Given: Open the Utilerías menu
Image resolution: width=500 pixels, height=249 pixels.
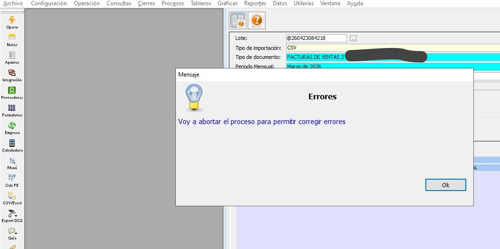Looking at the screenshot, I should click(303, 3).
